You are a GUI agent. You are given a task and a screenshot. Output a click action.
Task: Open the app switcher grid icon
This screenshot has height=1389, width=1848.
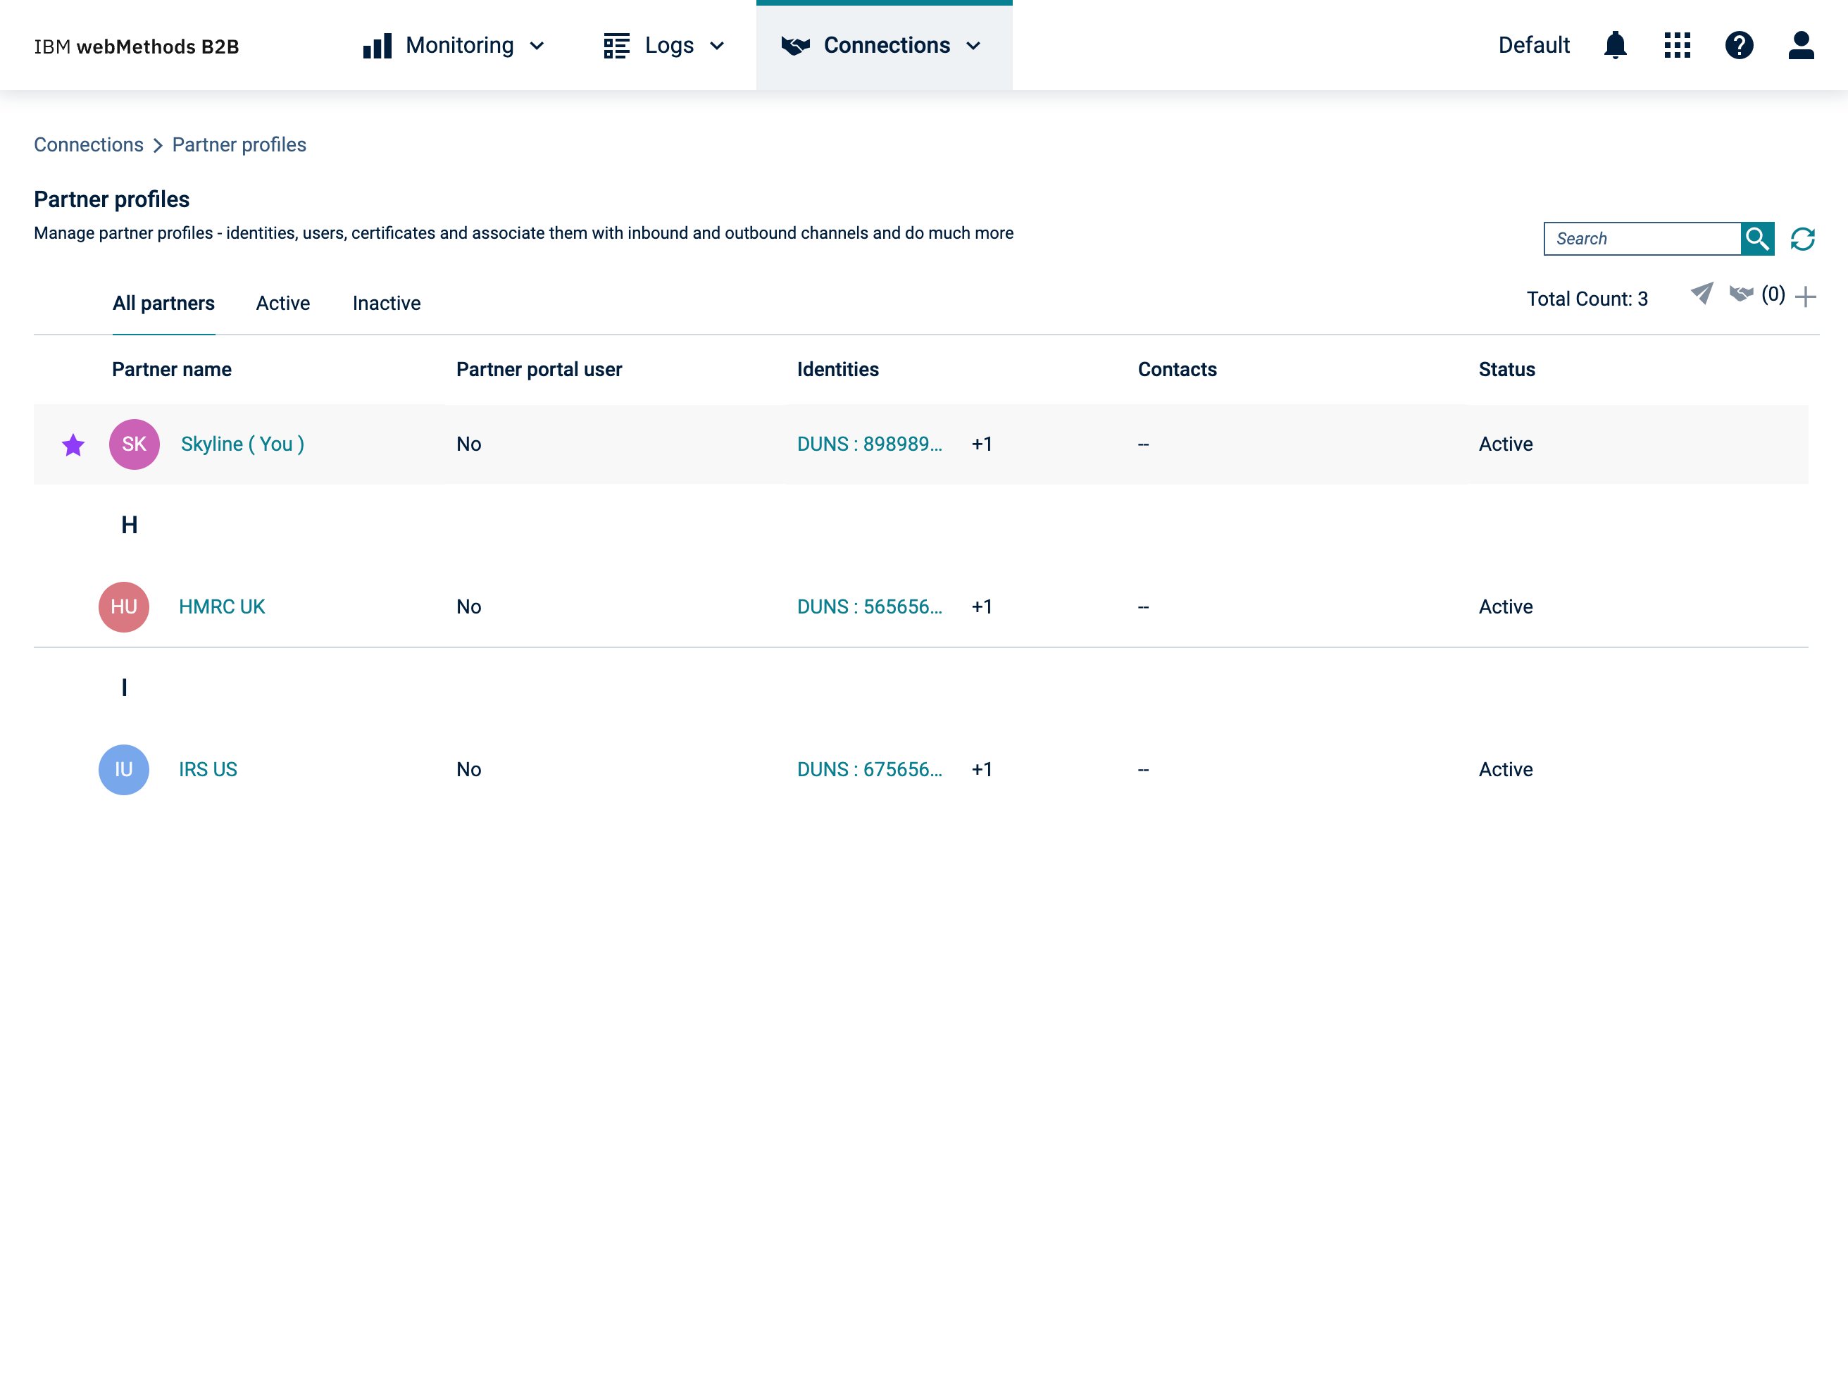coord(1677,45)
